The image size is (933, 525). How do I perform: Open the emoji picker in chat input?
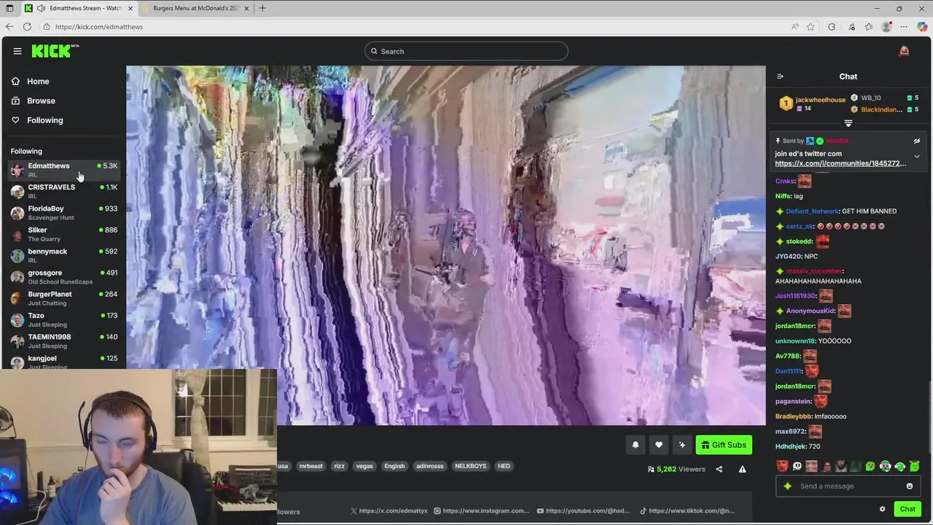910,486
